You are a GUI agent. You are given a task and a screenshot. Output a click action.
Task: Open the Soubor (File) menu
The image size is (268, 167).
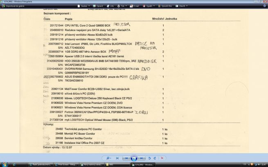click(x=83, y=6)
